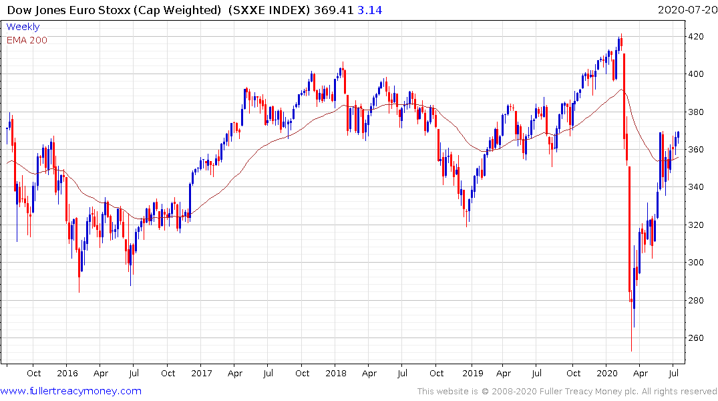Click the 340 price axis label
Screen dimensions: 718x401
(696, 187)
